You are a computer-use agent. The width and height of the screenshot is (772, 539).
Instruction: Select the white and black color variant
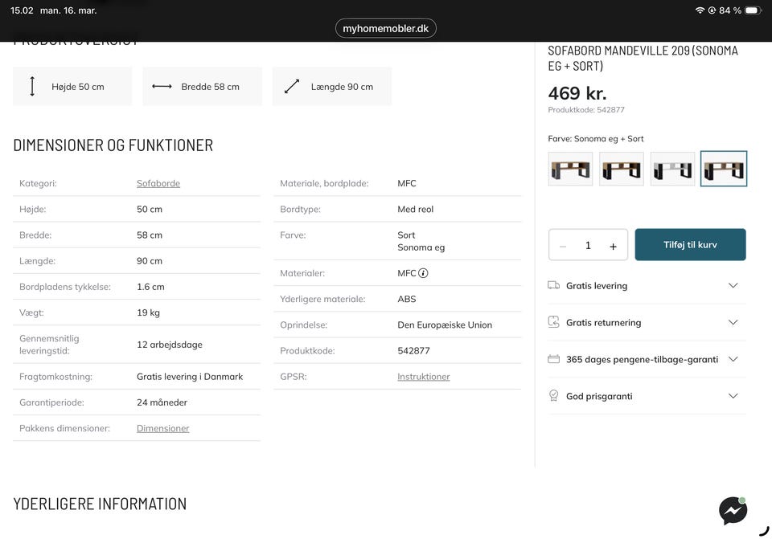(x=672, y=169)
